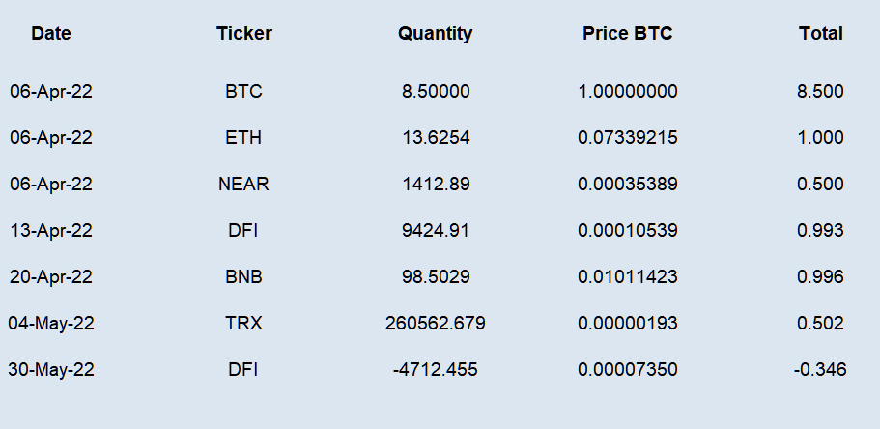Viewport: 880px width, 429px height.
Task: Click the 20-Apr-22 date cell
Action: pyautogui.click(x=51, y=277)
